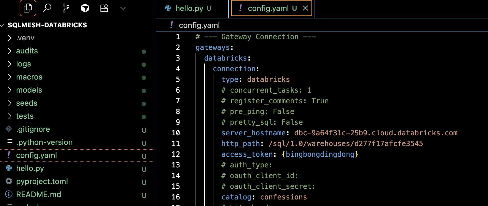The image size is (488, 206).
Task: Click the hello.py Python file icon
Action: pyautogui.click(x=9, y=168)
